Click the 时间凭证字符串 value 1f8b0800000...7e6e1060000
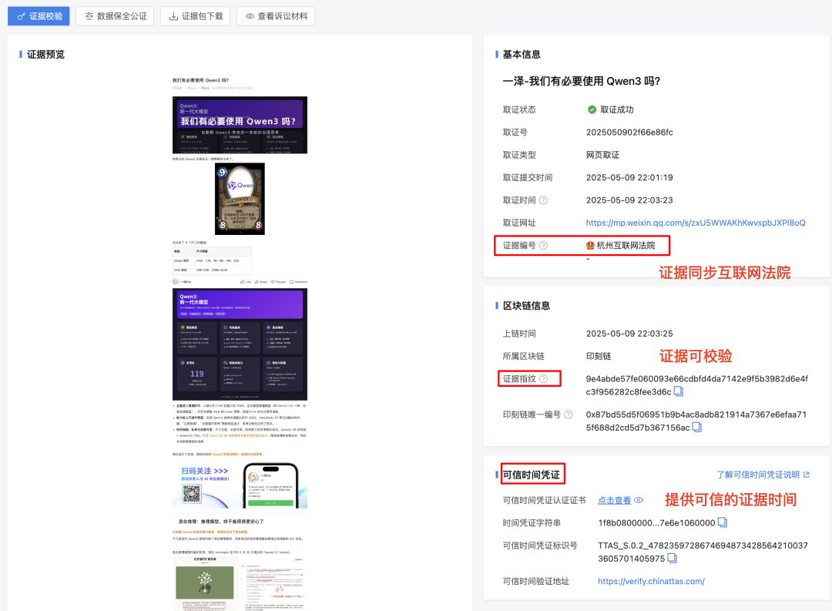This screenshot has width=832, height=611. (x=656, y=523)
